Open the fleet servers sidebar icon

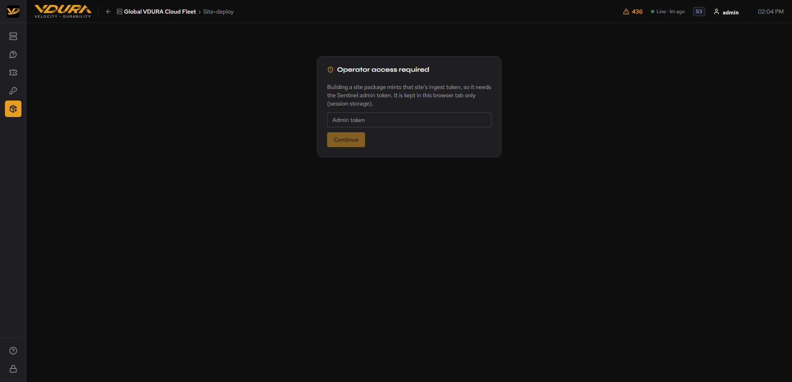click(x=13, y=36)
